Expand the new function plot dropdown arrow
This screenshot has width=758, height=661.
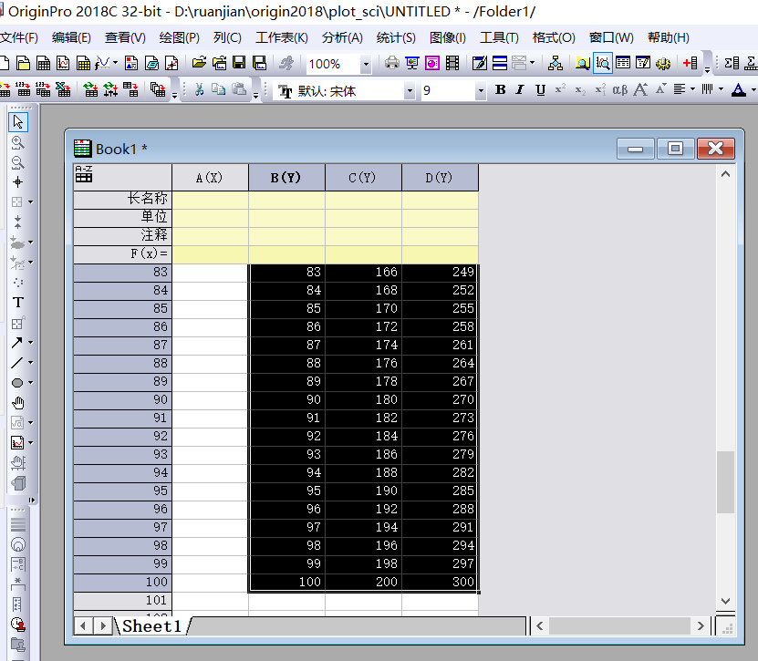pyautogui.click(x=115, y=63)
